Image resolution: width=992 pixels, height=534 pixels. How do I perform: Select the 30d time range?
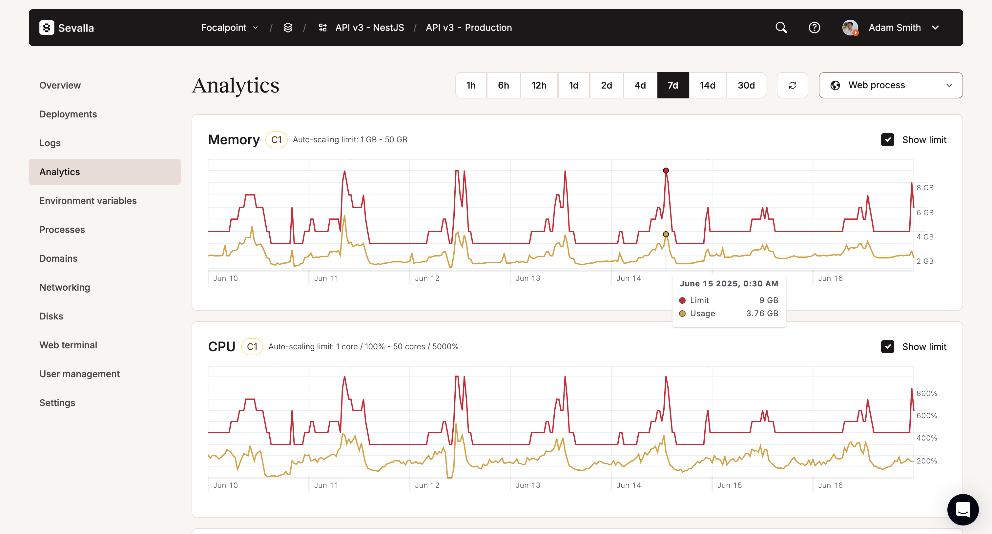click(746, 86)
